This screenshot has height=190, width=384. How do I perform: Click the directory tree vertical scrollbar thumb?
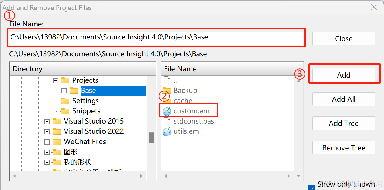(x=151, y=138)
